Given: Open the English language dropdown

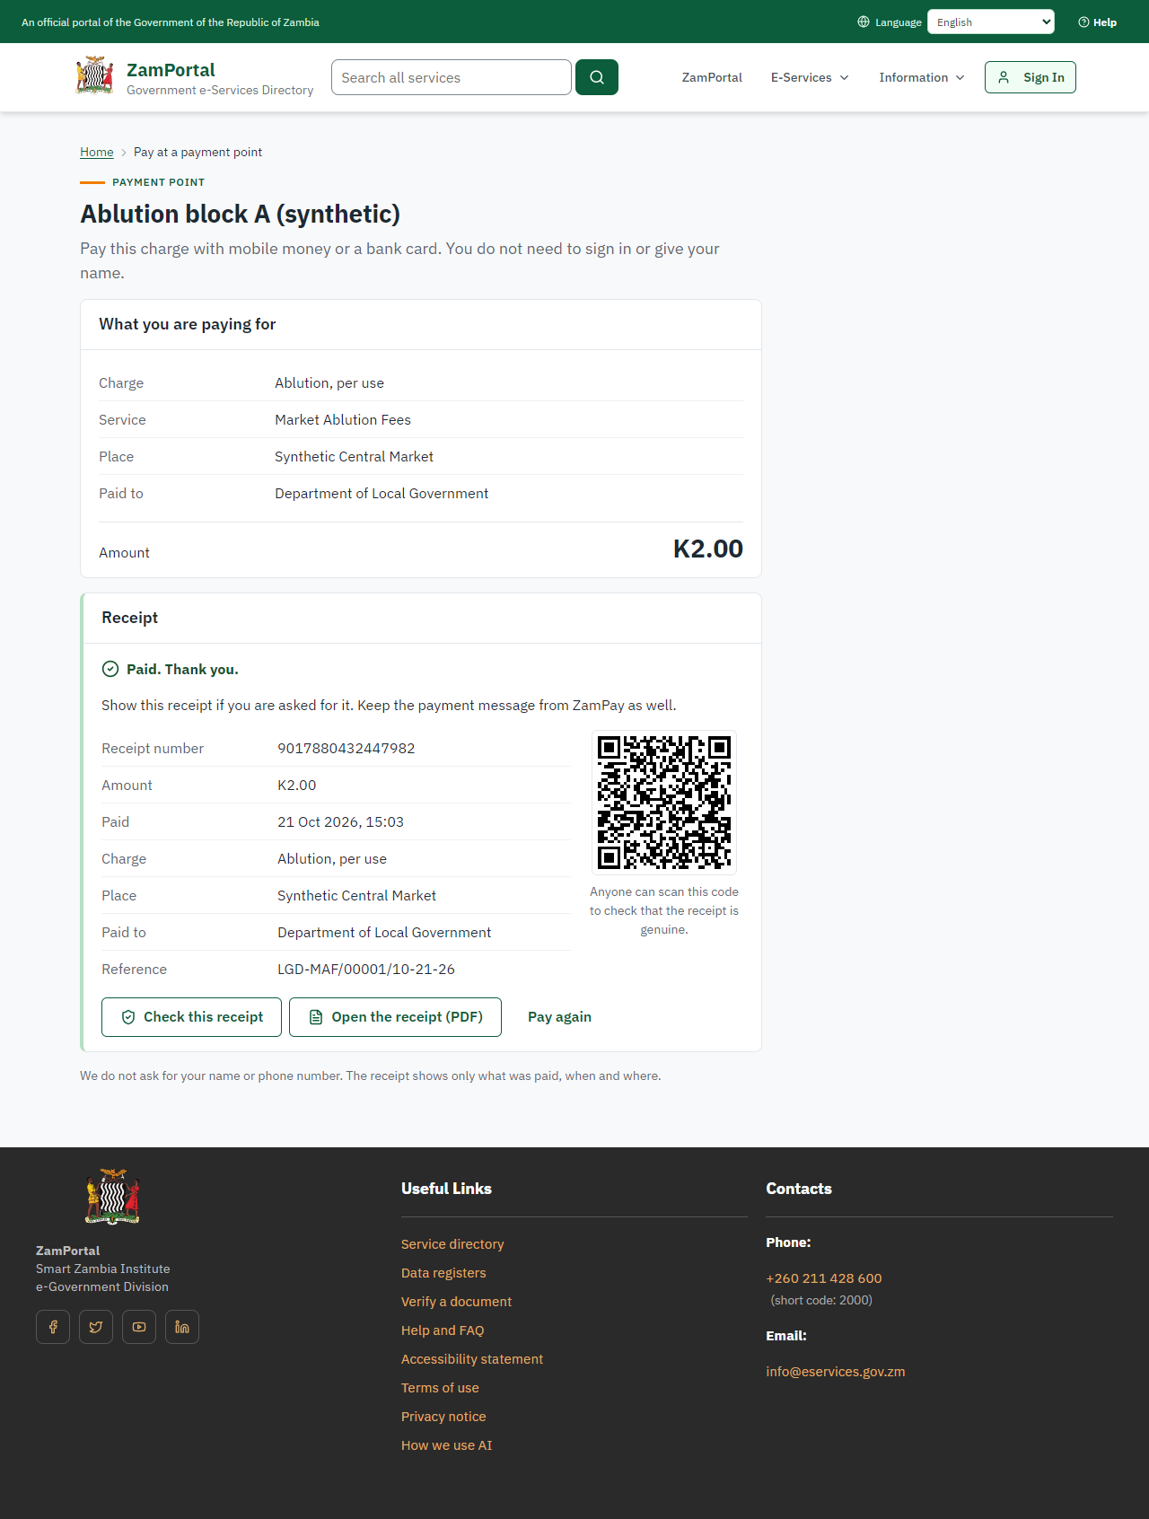Looking at the screenshot, I should point(991,22).
